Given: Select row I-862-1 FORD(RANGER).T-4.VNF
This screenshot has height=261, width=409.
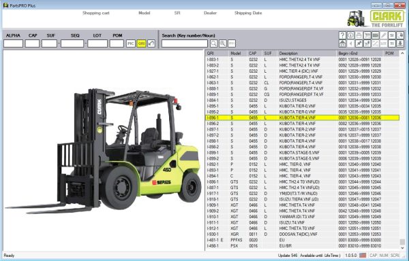Looking at the screenshot, I should pyautogui.click(x=302, y=77).
